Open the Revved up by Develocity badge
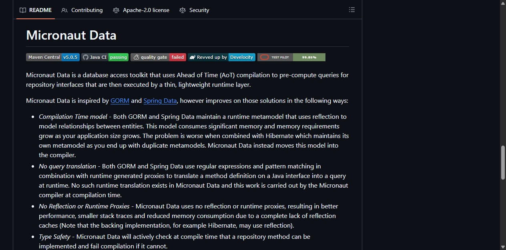 point(221,57)
